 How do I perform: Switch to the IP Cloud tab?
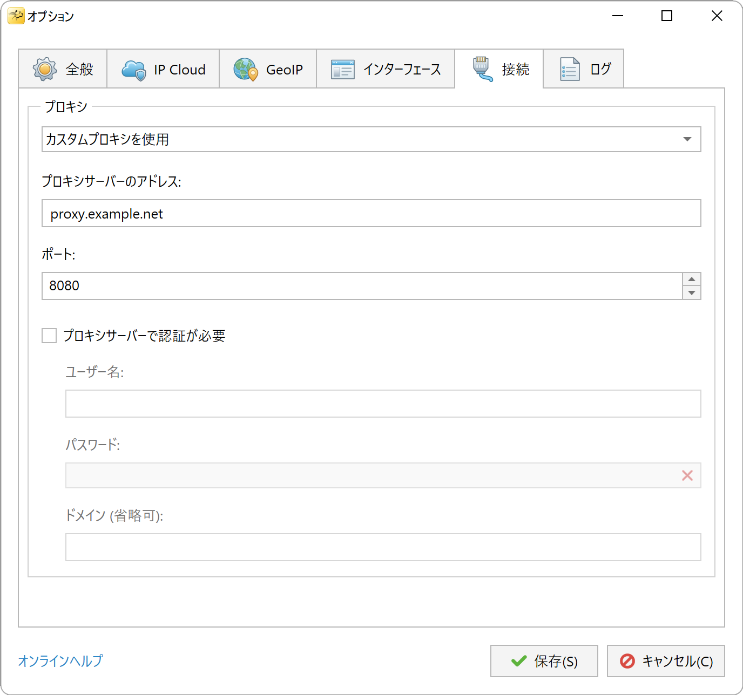(163, 69)
